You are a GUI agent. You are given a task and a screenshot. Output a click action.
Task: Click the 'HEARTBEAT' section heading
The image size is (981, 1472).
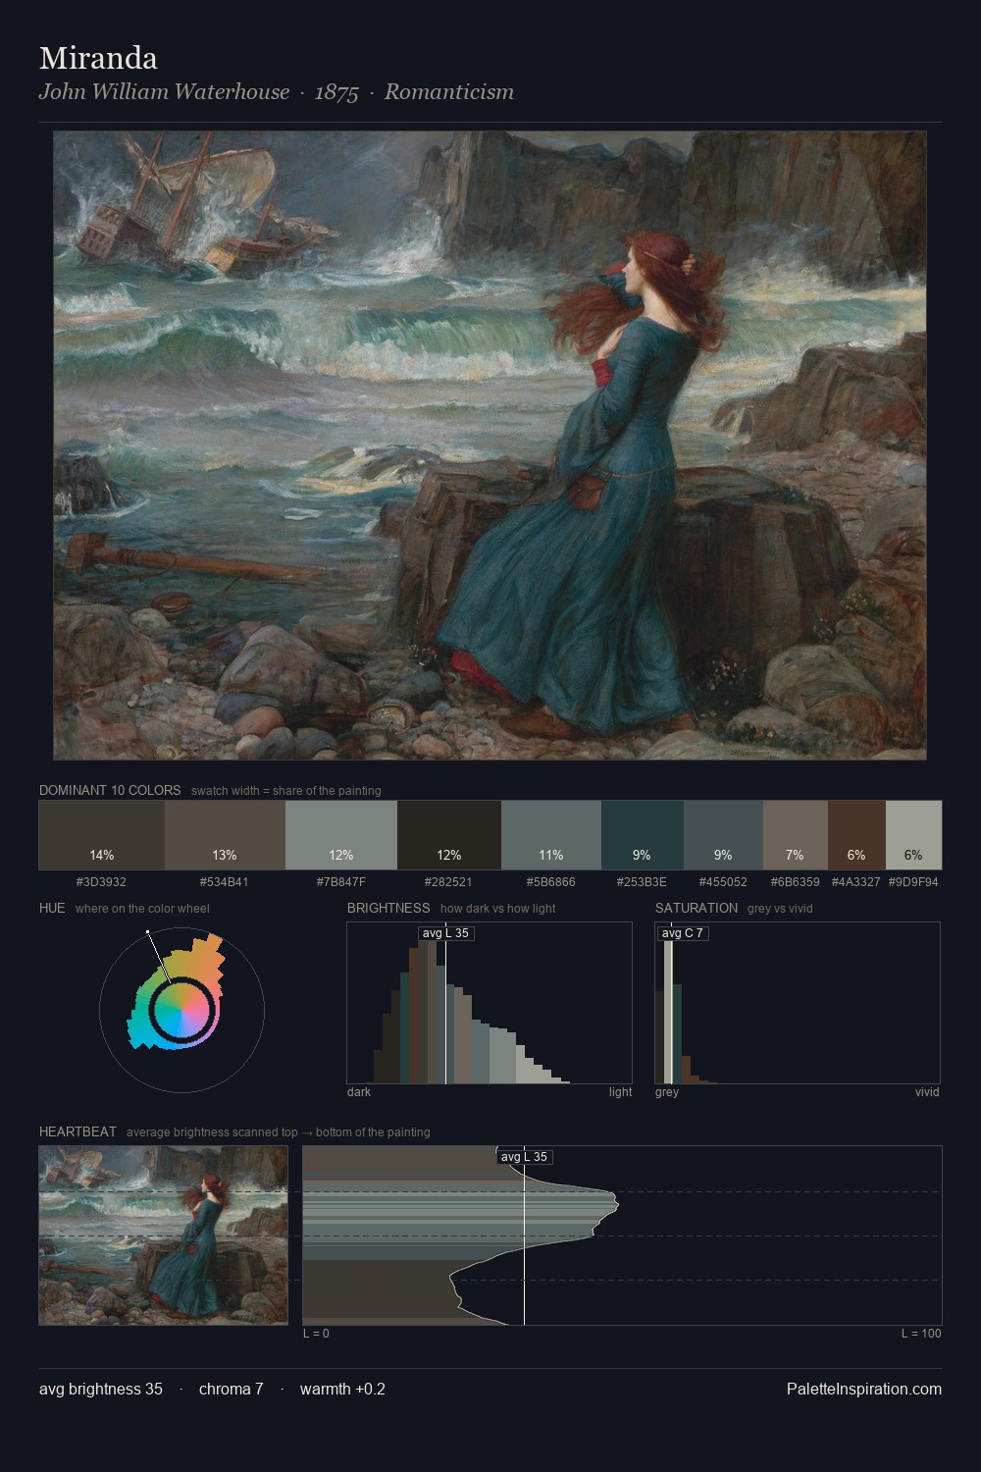(77, 1131)
